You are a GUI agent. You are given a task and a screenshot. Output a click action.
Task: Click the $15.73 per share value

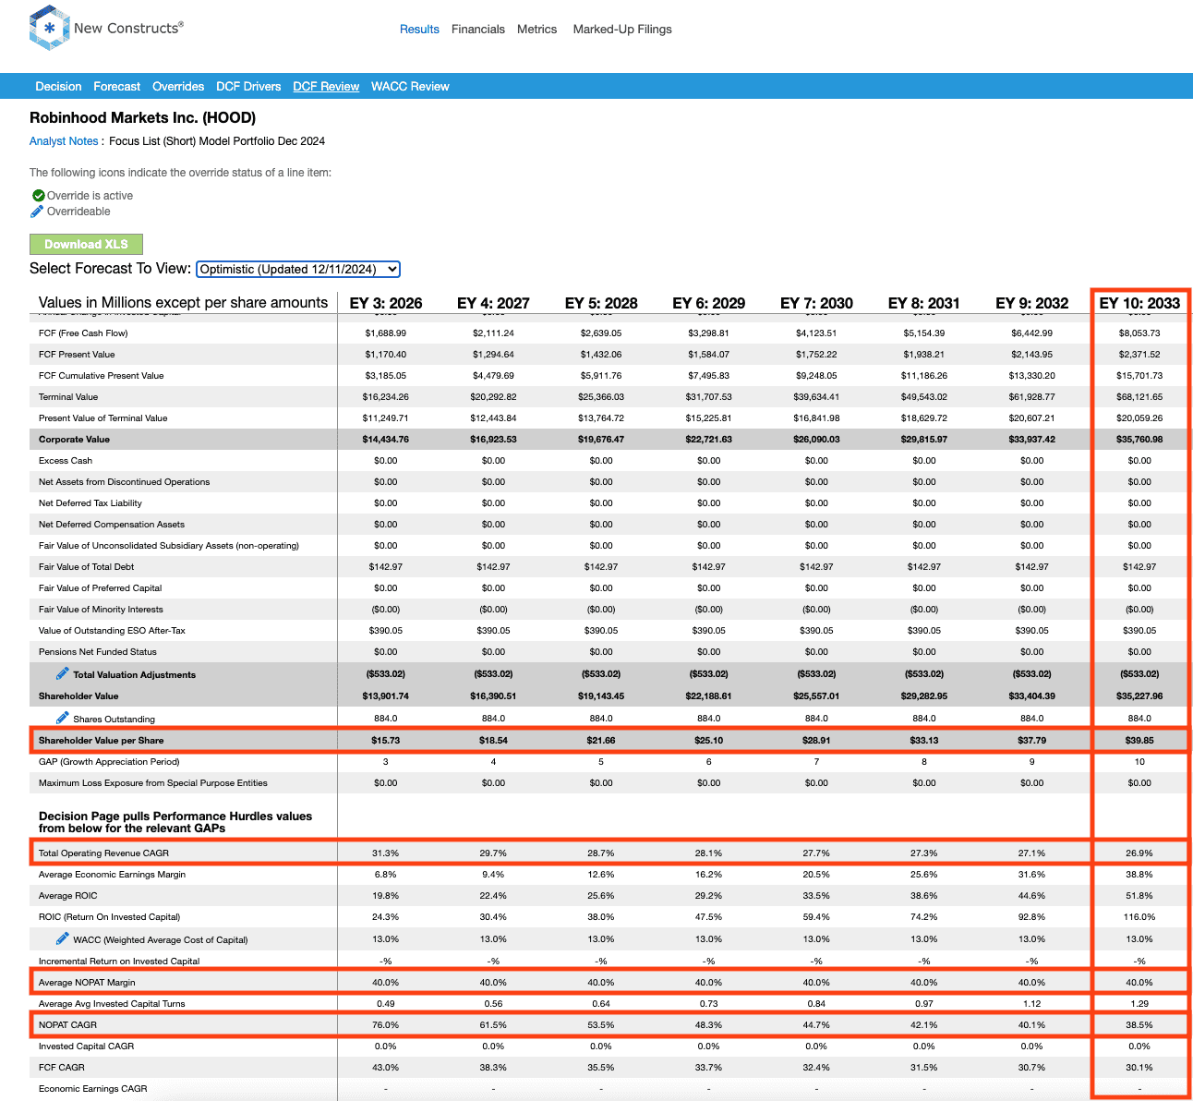386,740
